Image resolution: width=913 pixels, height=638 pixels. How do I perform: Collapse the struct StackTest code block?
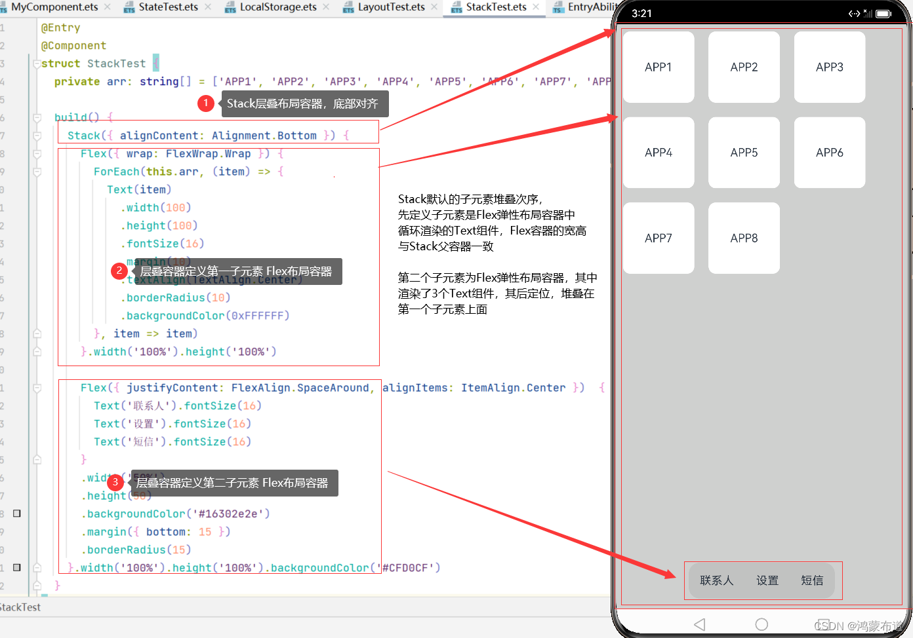click(x=37, y=64)
